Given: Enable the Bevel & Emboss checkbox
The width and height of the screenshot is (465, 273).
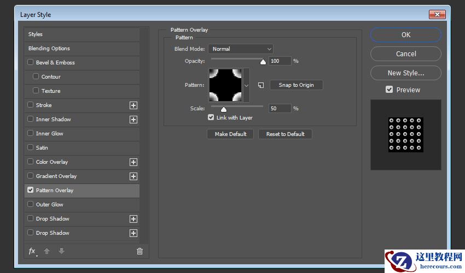Looking at the screenshot, I should tap(30, 62).
